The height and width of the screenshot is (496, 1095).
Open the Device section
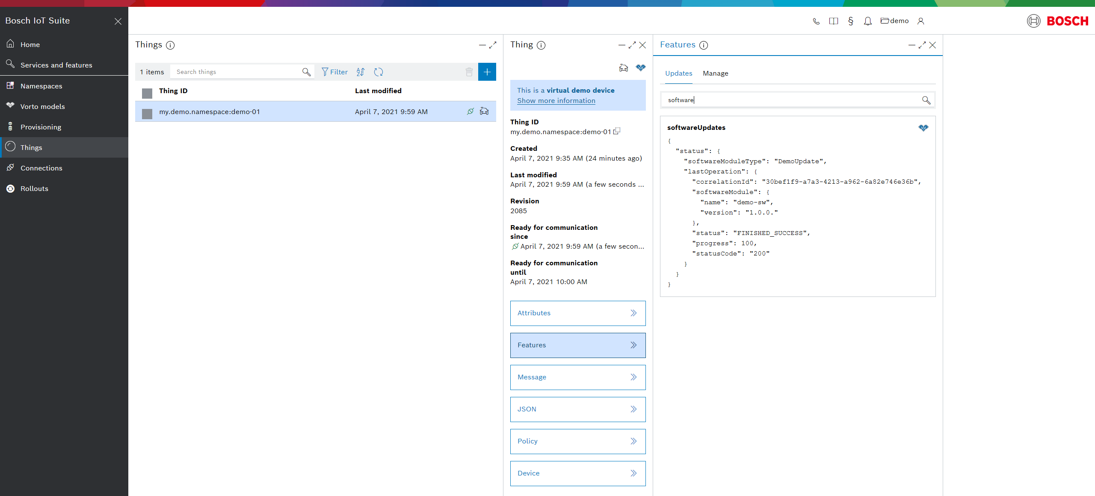(578, 473)
